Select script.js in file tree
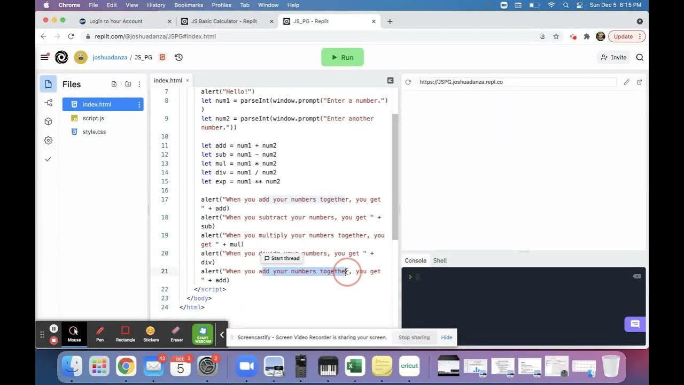Viewport: 684px width, 385px height. pyautogui.click(x=93, y=118)
